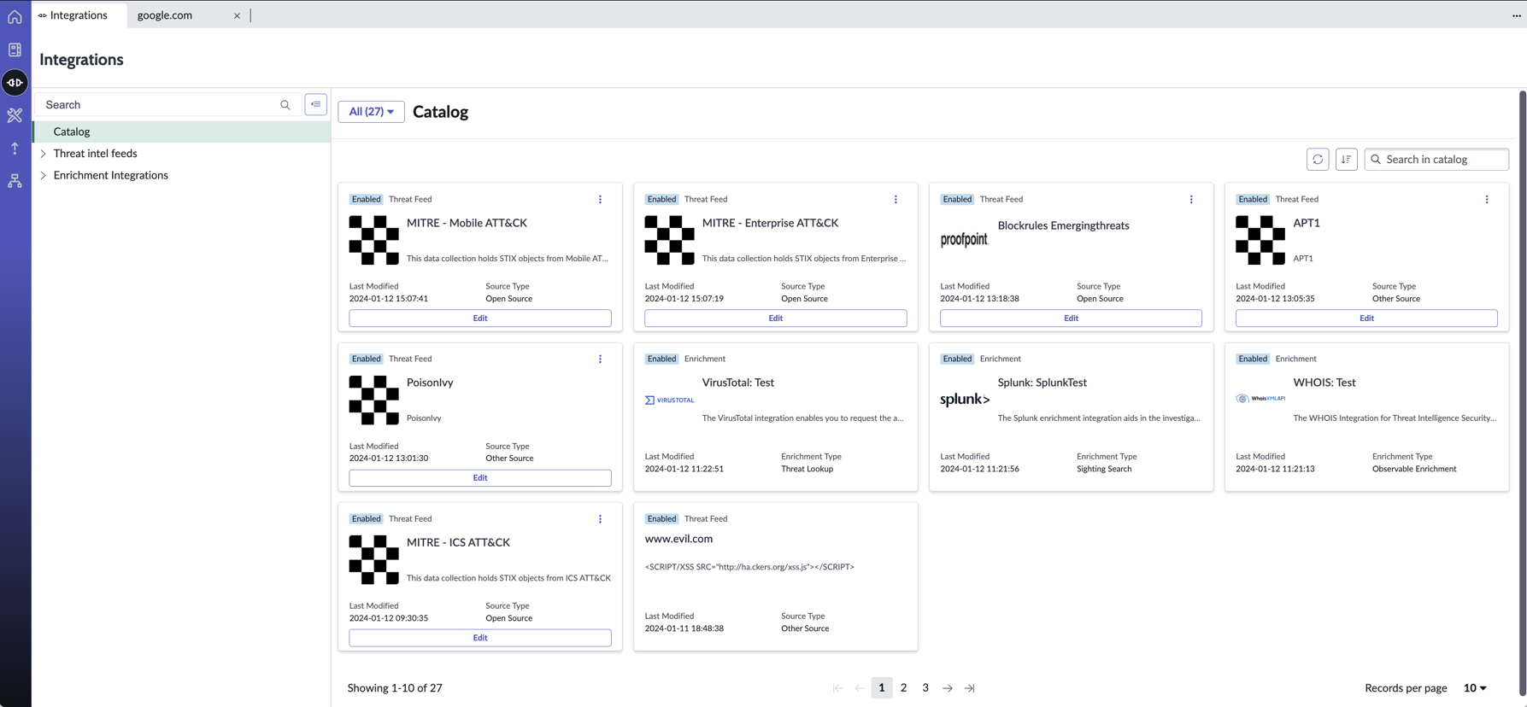Edit the APT1 feed

[x=1366, y=318]
